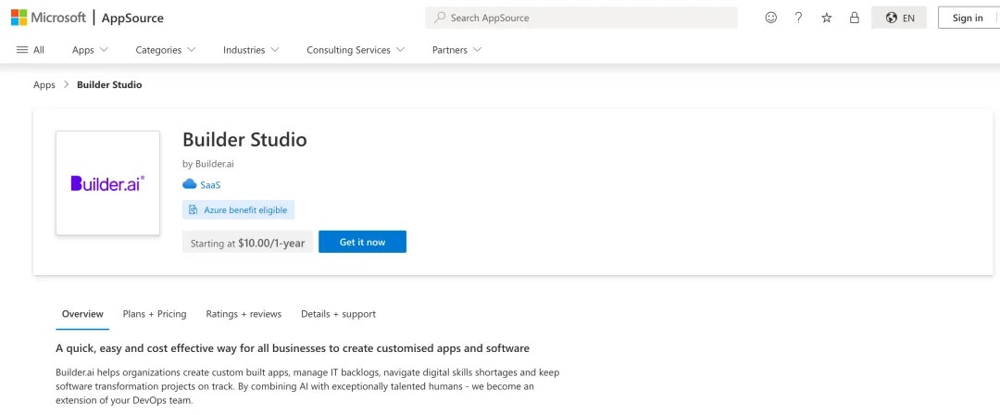Open the help question mark icon

(798, 18)
